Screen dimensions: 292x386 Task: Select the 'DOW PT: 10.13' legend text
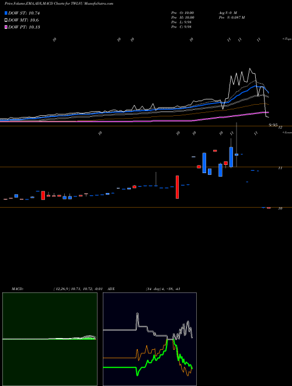point(24,27)
